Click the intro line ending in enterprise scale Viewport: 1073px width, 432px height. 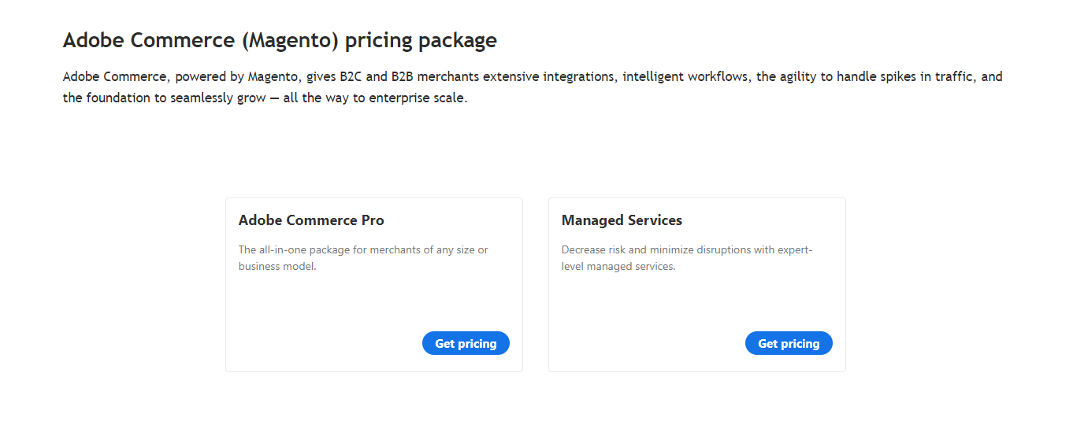[x=265, y=99]
